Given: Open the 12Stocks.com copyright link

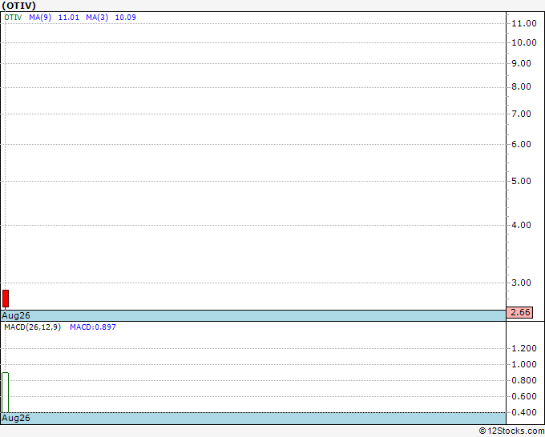Looking at the screenshot, I should tap(511, 431).
